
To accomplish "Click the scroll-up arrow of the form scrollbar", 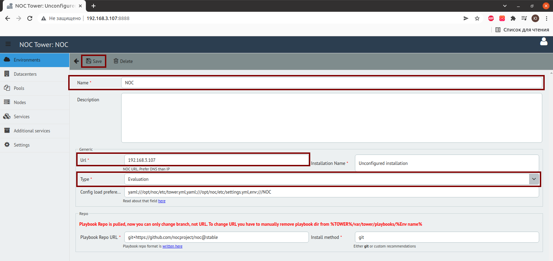I will [x=551, y=73].
